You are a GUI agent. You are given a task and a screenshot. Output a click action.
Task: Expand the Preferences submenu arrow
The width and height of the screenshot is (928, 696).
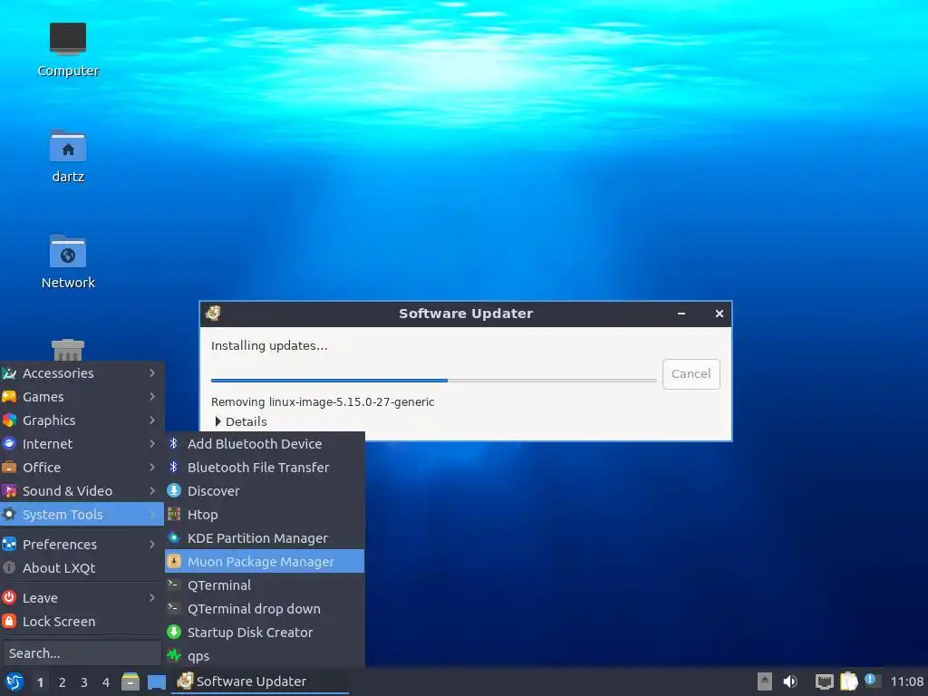[x=152, y=544]
